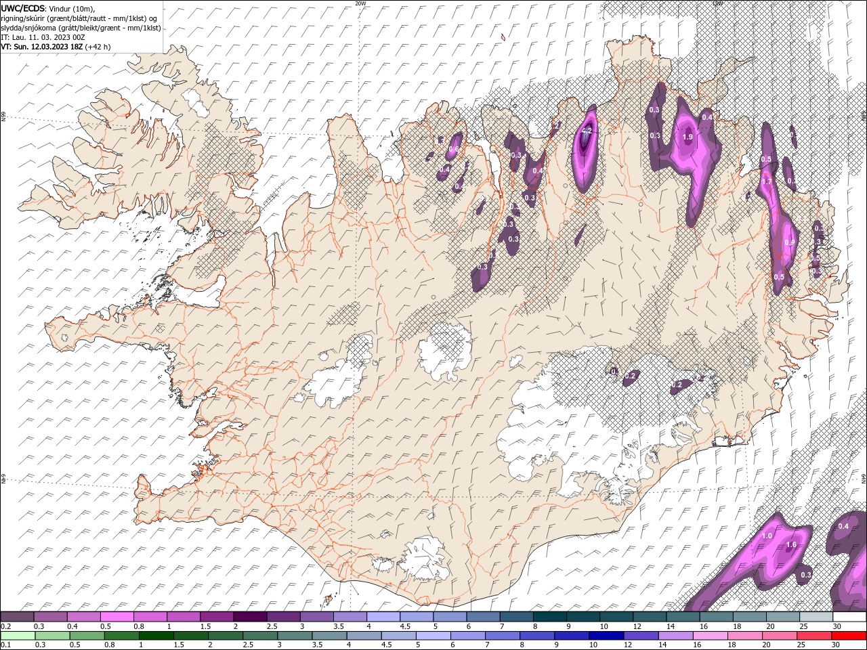Select the deep blue lower legend swatch labeled 10

(x=605, y=636)
